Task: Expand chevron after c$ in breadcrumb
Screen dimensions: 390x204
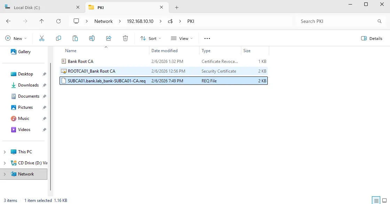Action: coord(180,21)
